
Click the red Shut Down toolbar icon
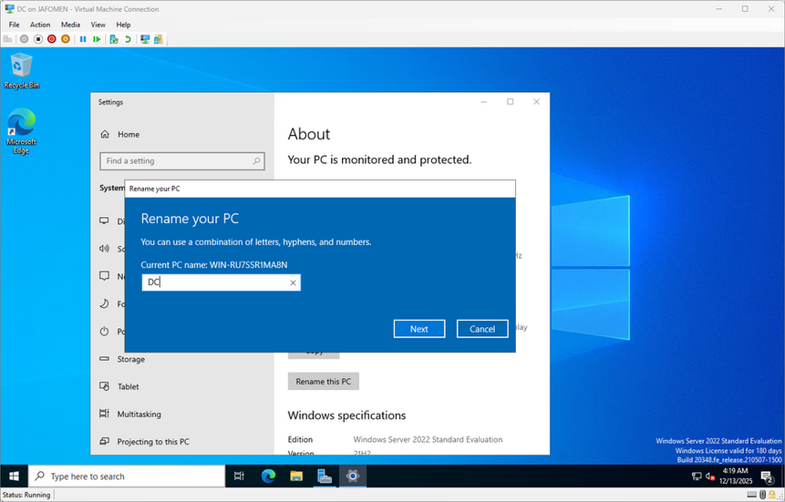tap(52, 39)
